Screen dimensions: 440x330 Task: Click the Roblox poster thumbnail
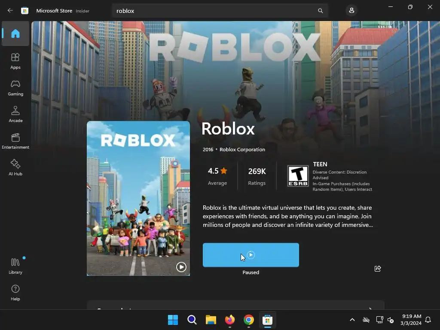coord(138,198)
